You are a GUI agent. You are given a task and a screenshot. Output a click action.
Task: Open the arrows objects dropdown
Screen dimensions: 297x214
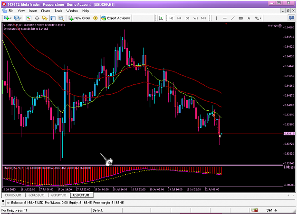click(x=258, y=18)
